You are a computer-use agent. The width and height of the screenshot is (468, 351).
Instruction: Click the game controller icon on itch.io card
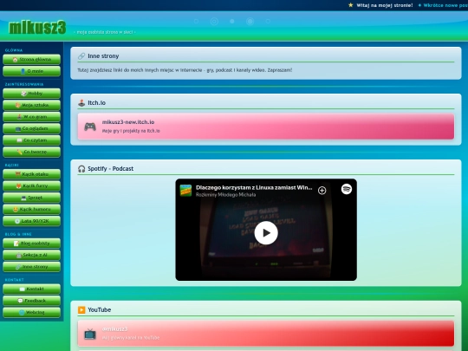(90, 127)
